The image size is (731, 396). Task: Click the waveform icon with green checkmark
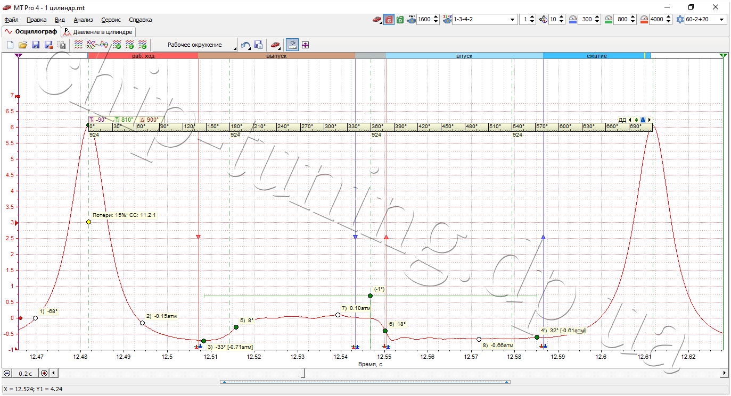[117, 45]
